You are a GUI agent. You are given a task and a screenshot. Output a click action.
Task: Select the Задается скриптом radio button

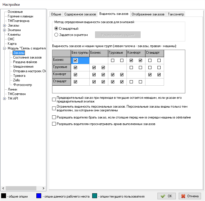[x=56, y=35]
